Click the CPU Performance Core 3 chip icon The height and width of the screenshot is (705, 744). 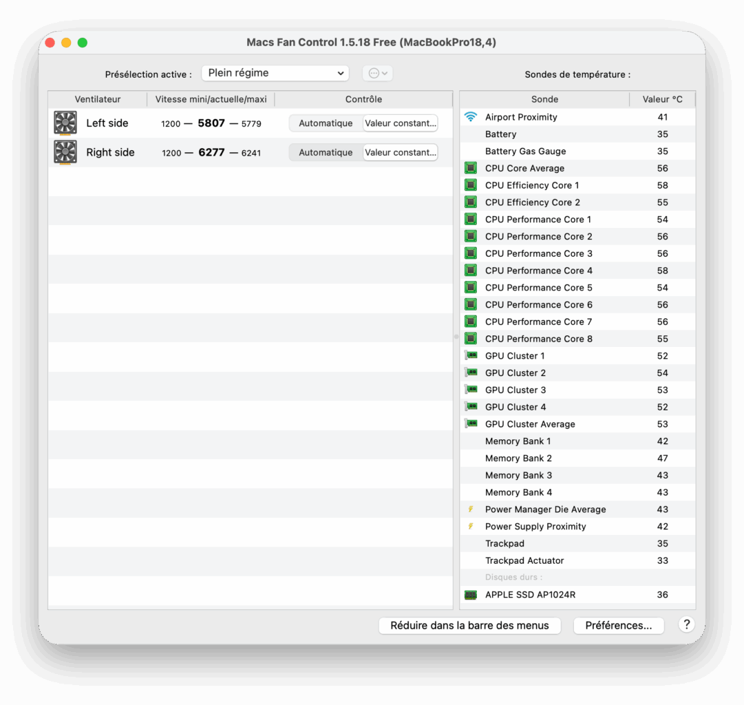pos(470,253)
